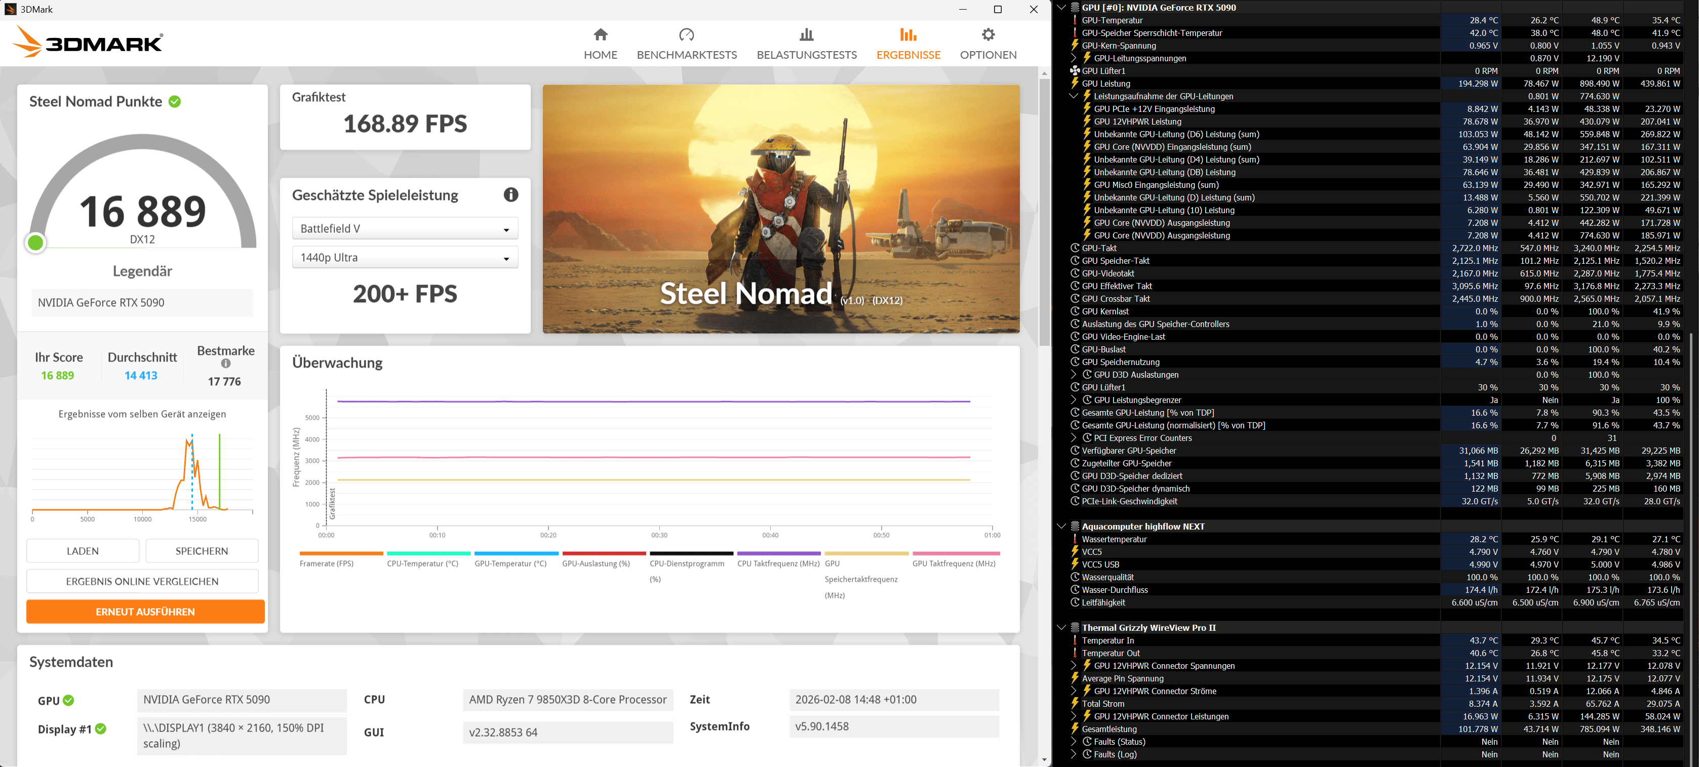Open Optionen via the gear icon
Viewport: 1699px width, 767px height.
(x=987, y=34)
